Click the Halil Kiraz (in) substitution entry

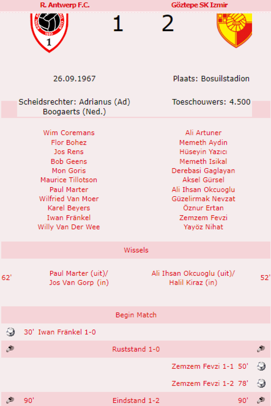coord(193,283)
